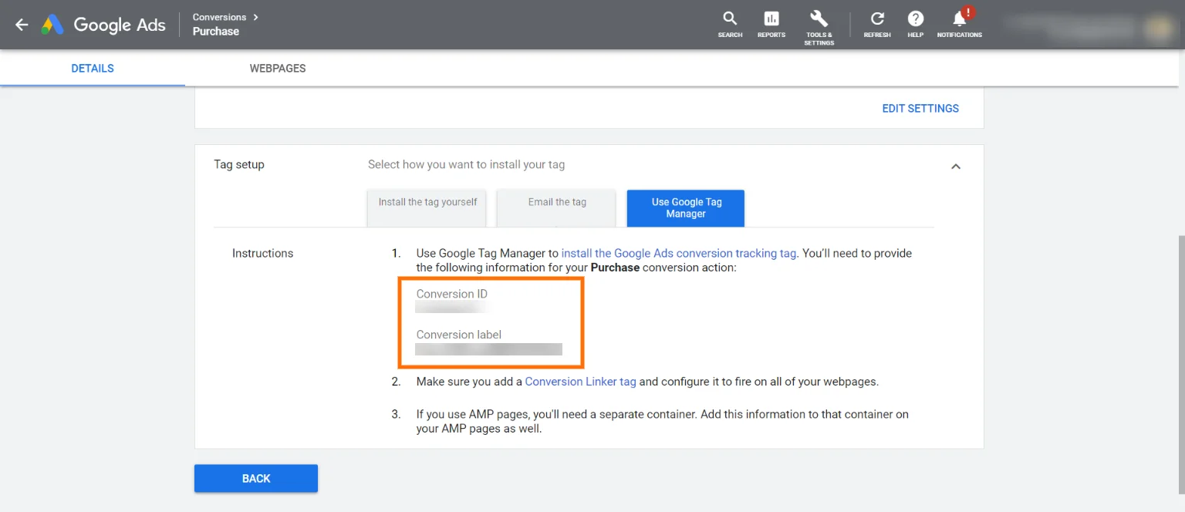This screenshot has width=1185, height=512.
Task: Open the Help icon
Action: (916, 24)
